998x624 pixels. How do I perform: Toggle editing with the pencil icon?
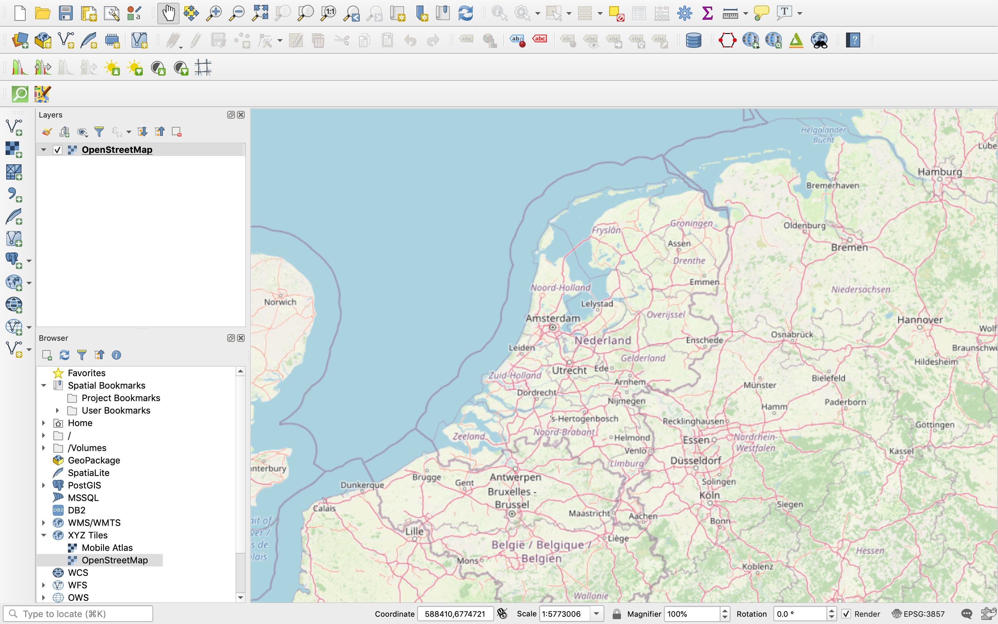coord(195,40)
